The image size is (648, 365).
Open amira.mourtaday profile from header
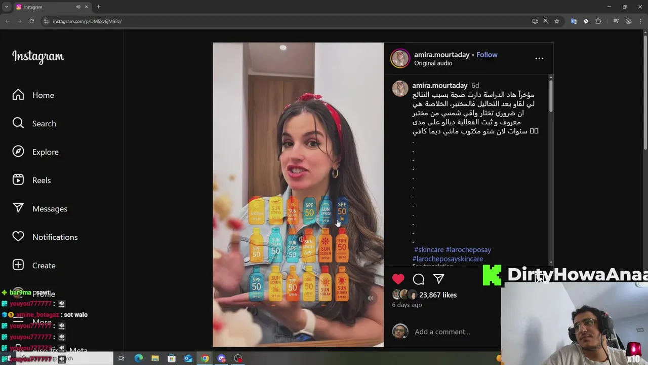(x=442, y=55)
